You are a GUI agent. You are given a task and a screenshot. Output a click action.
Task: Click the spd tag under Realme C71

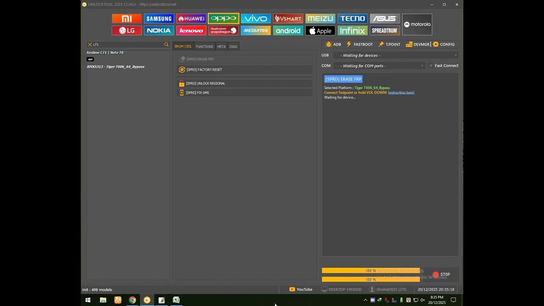pyautogui.click(x=90, y=59)
